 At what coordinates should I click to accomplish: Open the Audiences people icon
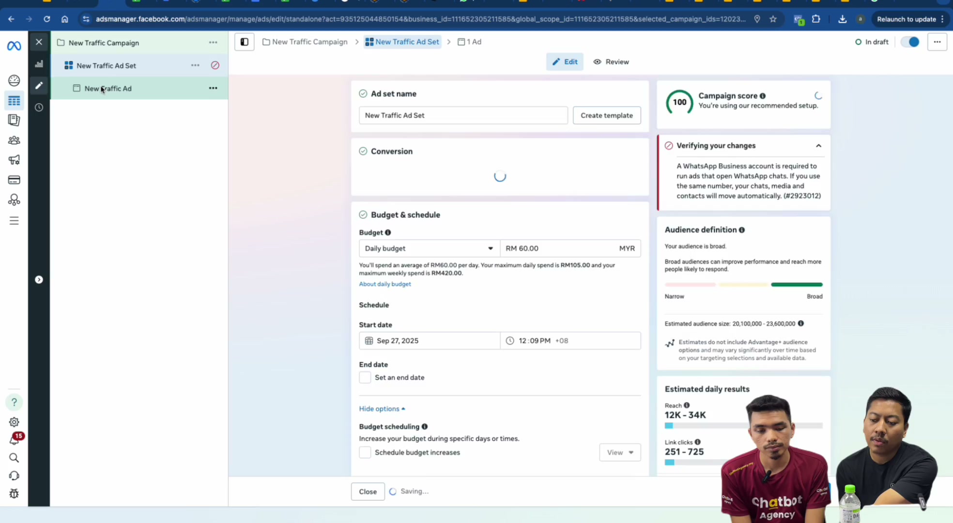coord(14,140)
